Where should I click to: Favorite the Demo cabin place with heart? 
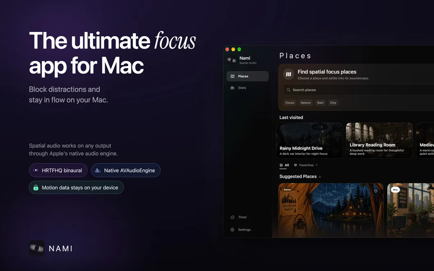coord(376,191)
